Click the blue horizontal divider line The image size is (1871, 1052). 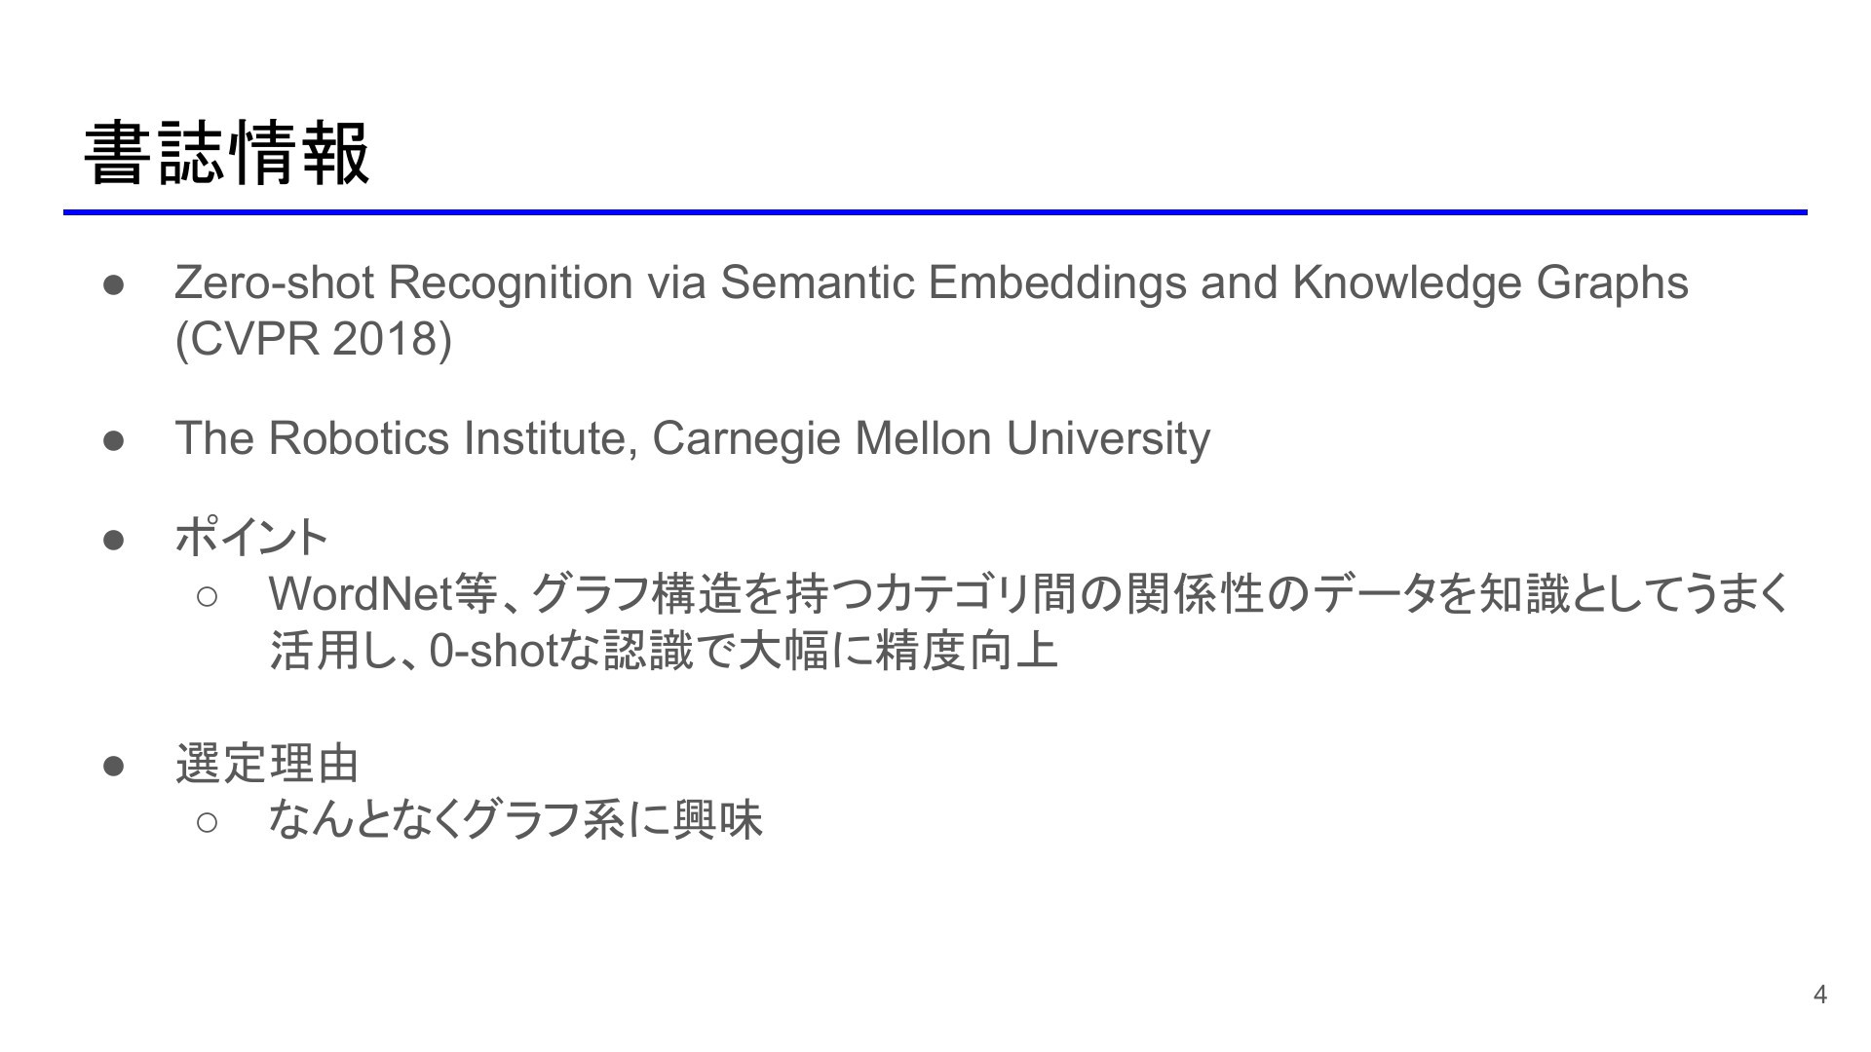tap(935, 211)
